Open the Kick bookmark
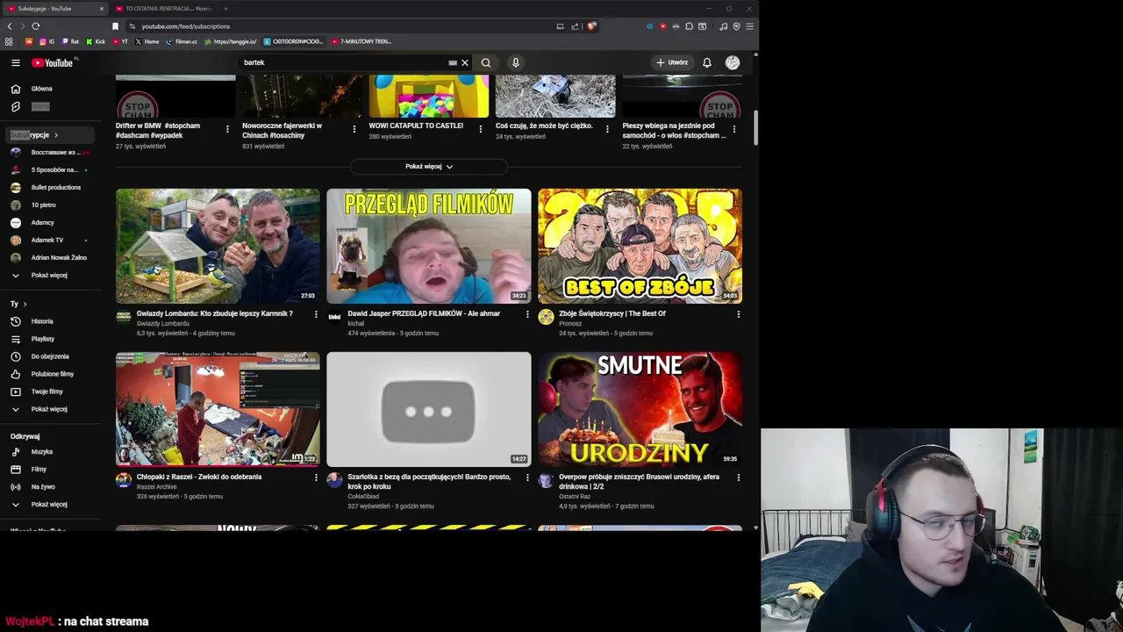The height and width of the screenshot is (632, 1123). point(96,41)
